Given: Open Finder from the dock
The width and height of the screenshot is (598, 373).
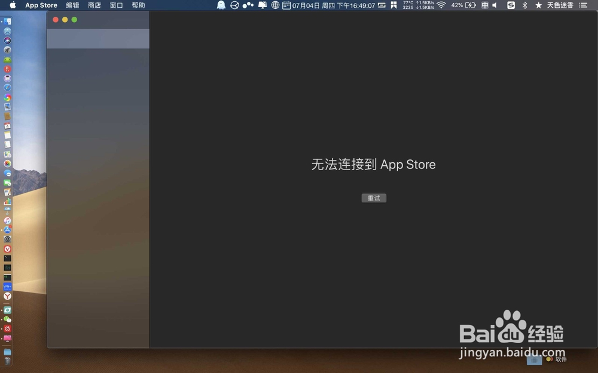Looking at the screenshot, I should (x=7, y=21).
